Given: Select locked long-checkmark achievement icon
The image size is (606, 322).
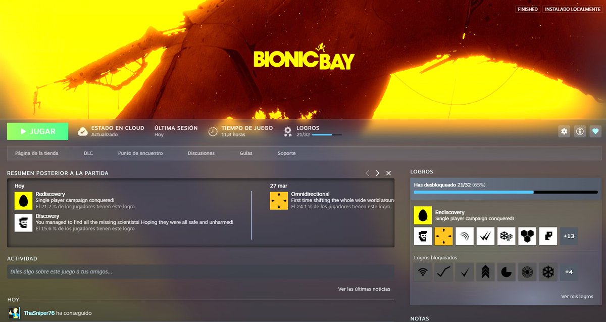Looking at the screenshot, I should point(443,272).
